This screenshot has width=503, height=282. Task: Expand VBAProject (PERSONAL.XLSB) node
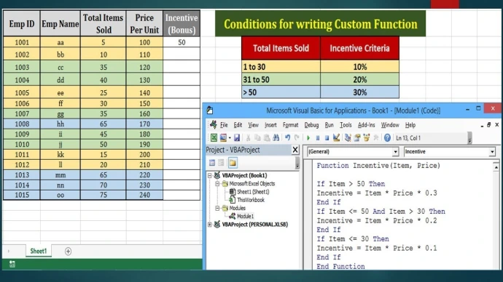pos(209,225)
